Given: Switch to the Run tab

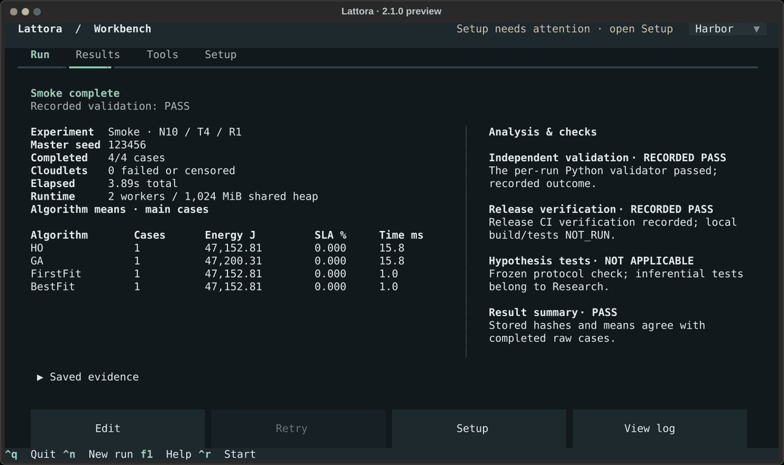Looking at the screenshot, I should [x=40, y=55].
